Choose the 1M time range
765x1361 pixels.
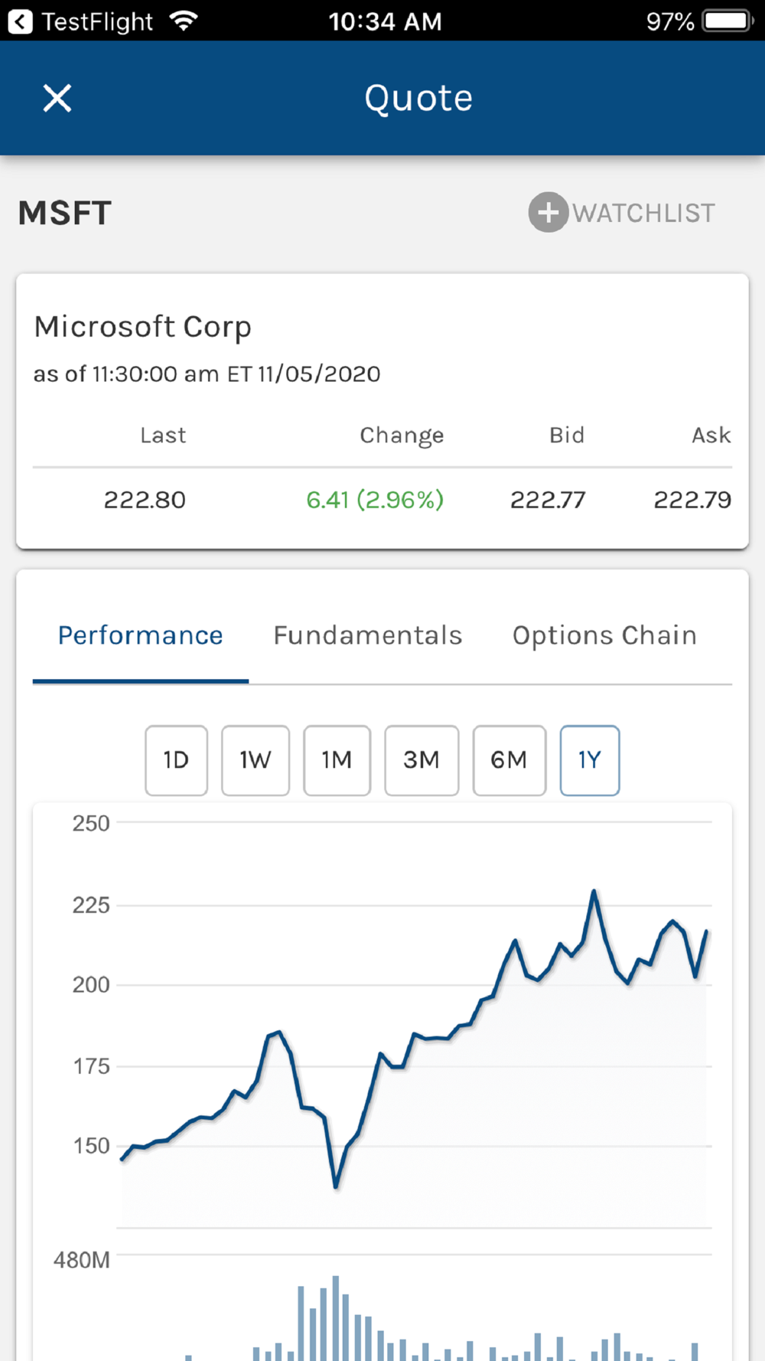click(x=337, y=760)
